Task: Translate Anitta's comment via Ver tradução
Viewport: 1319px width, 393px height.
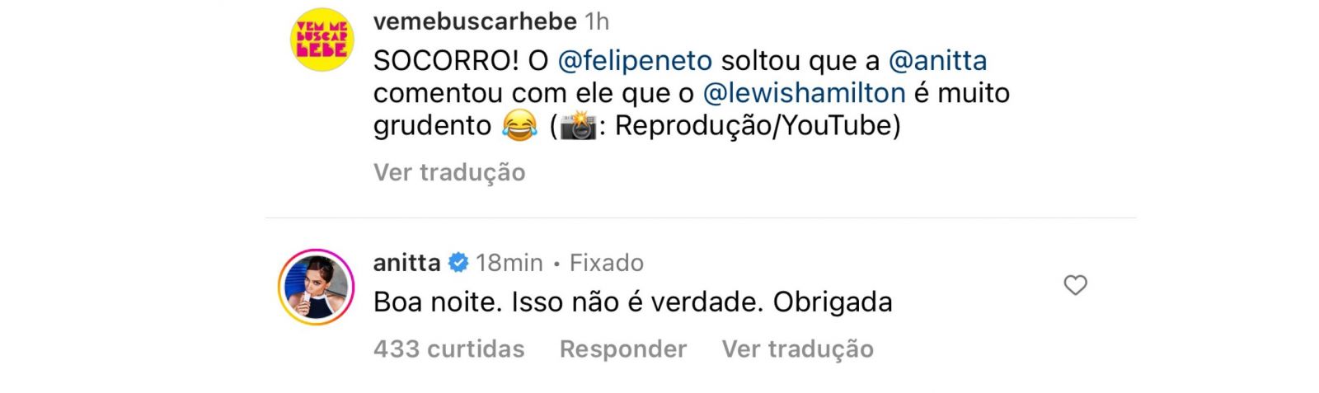Action: click(x=797, y=349)
